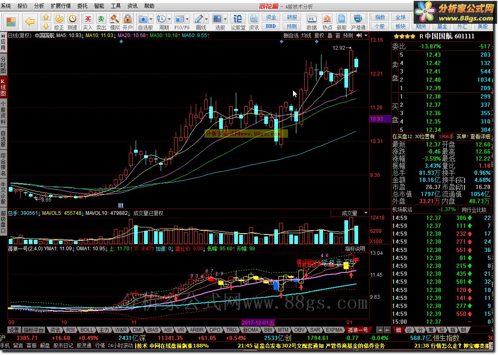Open the 扩展行情 menu

(61, 6)
